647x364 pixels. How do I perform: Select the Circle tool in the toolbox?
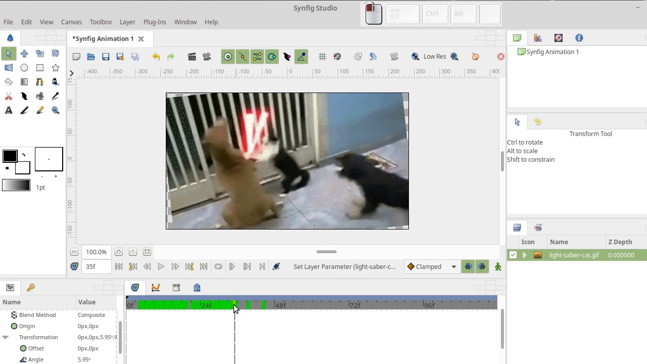pyautogui.click(x=24, y=67)
